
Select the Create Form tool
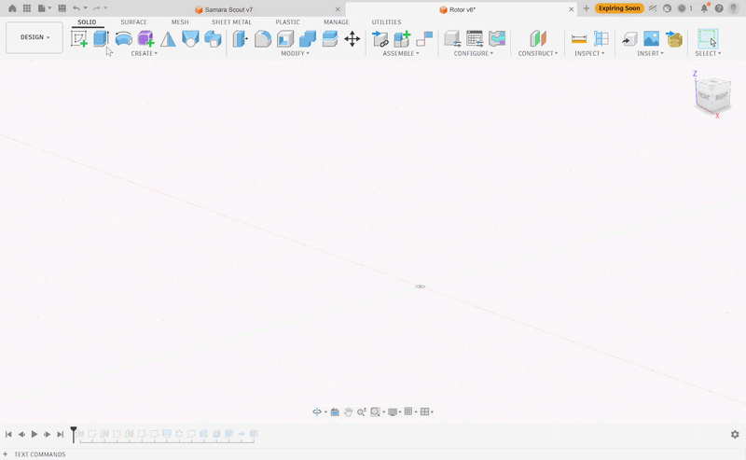(x=145, y=38)
